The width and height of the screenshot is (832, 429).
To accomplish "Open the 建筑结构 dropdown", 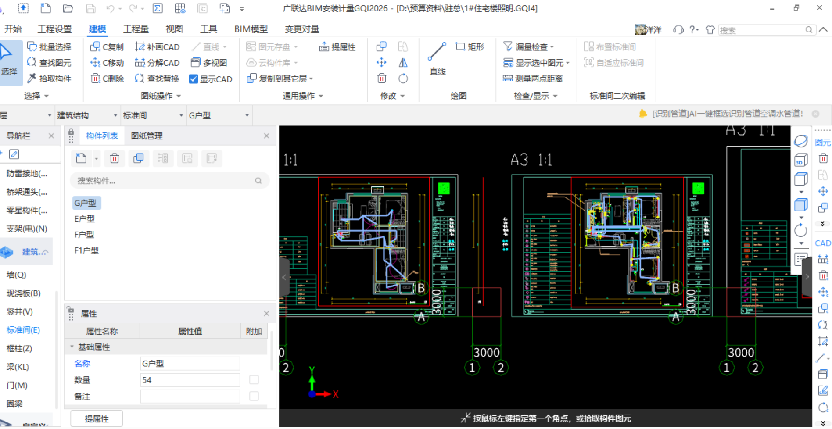I will 115,115.
